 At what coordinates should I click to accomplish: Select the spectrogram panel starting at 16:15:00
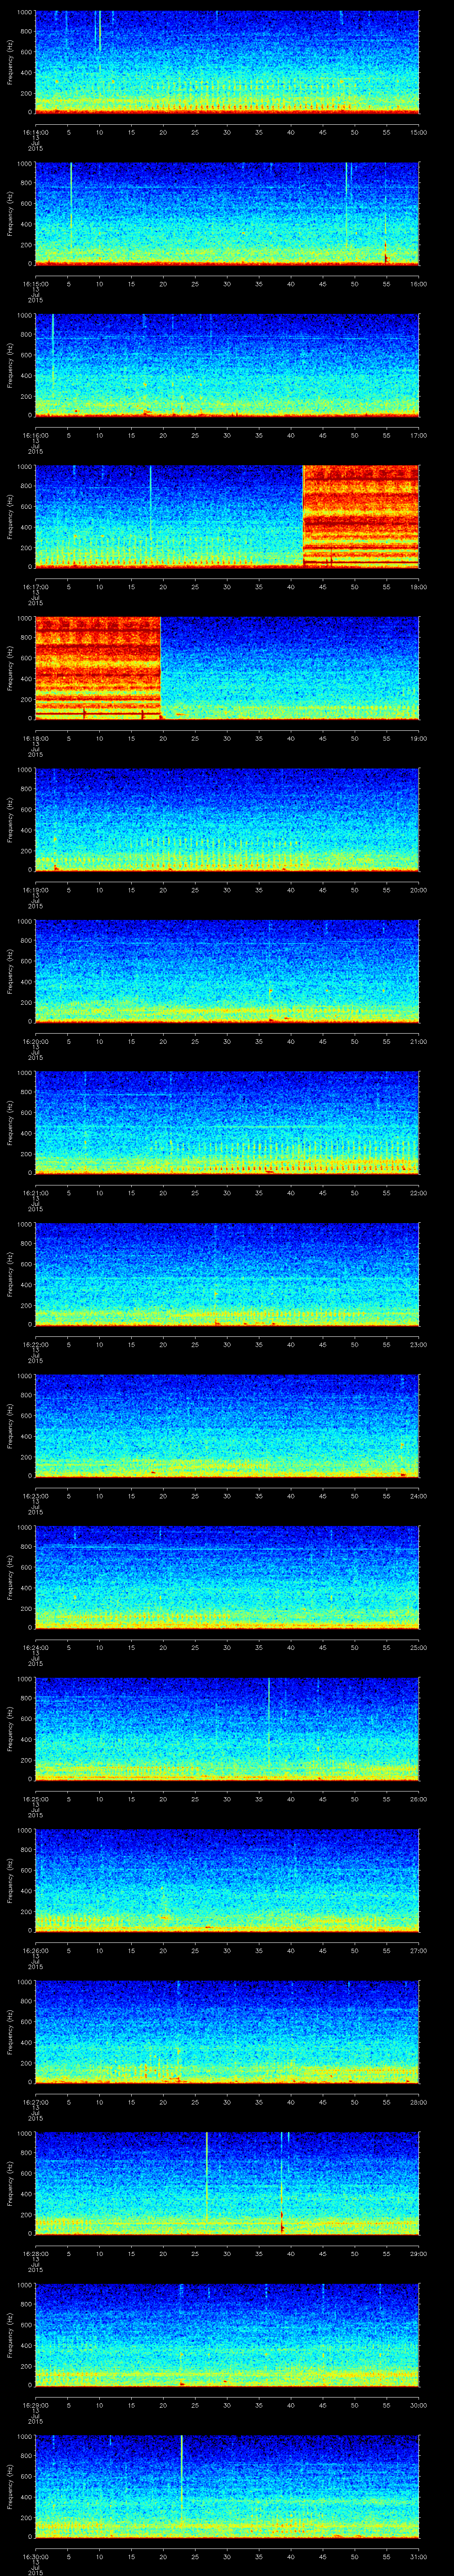point(227,214)
